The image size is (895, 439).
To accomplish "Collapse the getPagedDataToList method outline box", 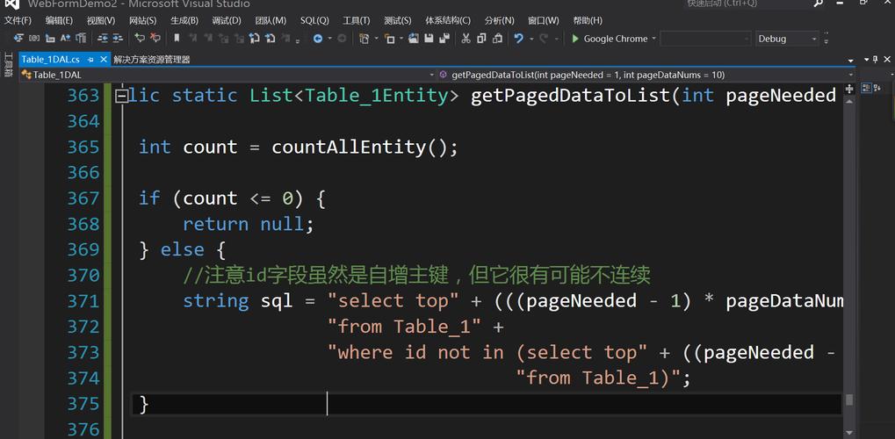I will (121, 96).
